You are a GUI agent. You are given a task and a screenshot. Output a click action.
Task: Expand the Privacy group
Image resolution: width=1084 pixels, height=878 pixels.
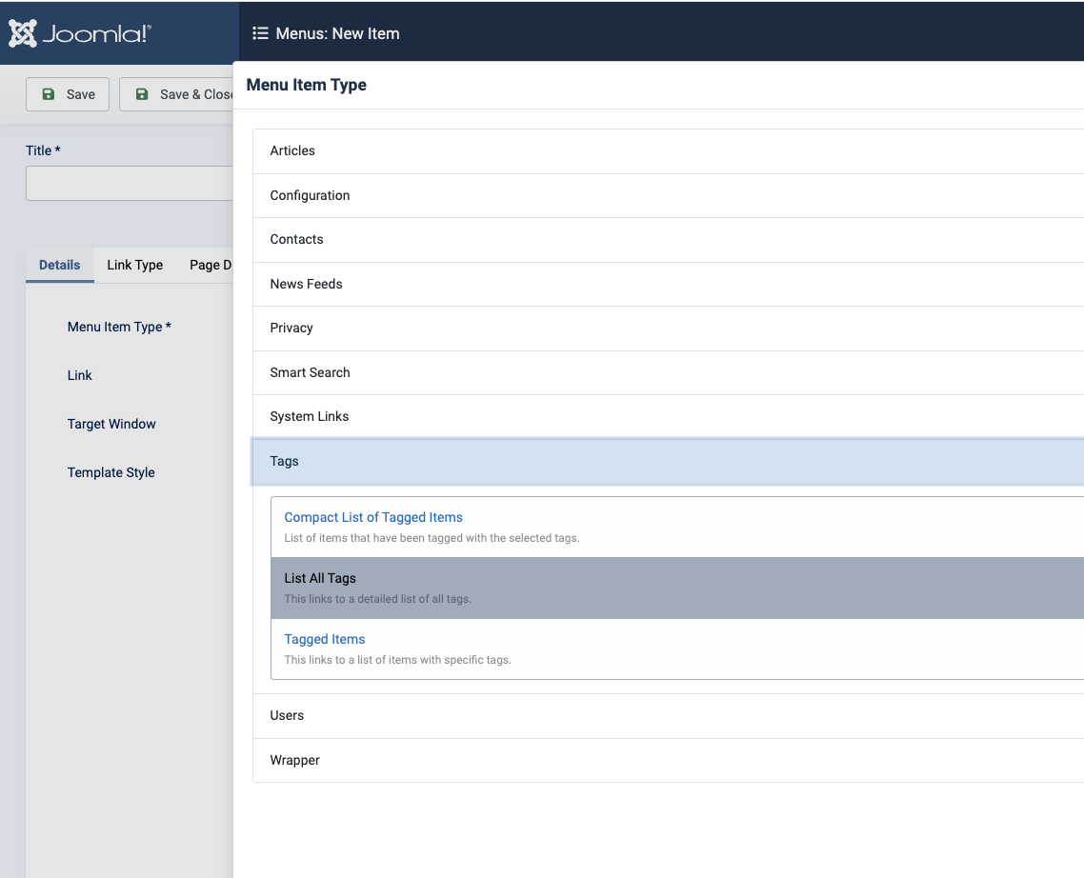(669, 328)
